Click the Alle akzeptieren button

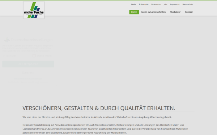click(x=28, y=64)
